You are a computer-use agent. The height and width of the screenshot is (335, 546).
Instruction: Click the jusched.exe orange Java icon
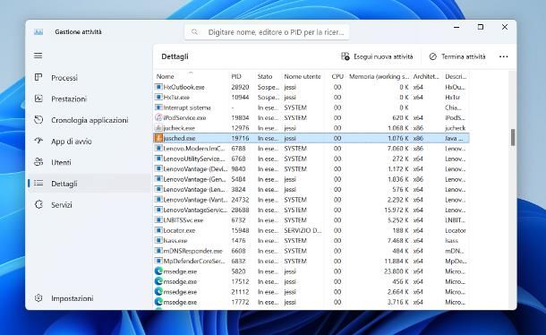[158, 138]
